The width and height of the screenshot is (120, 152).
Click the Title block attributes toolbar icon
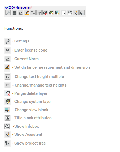[x=64, y=13]
